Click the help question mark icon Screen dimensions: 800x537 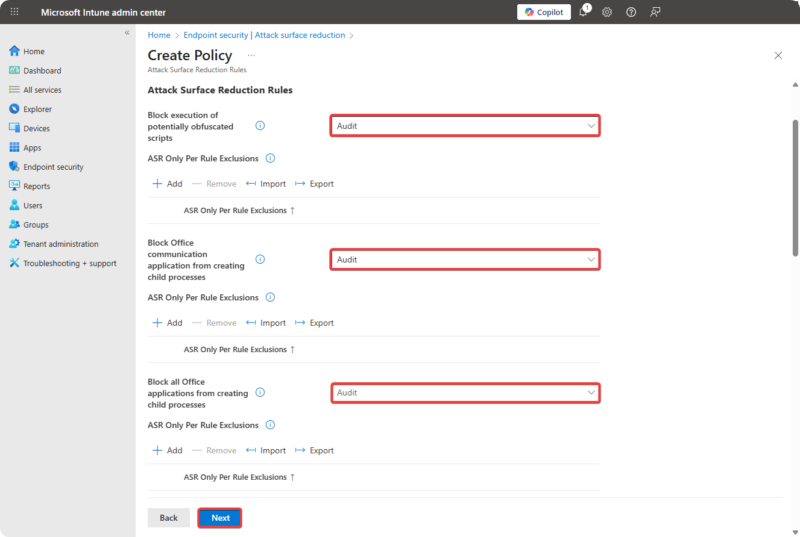[631, 12]
